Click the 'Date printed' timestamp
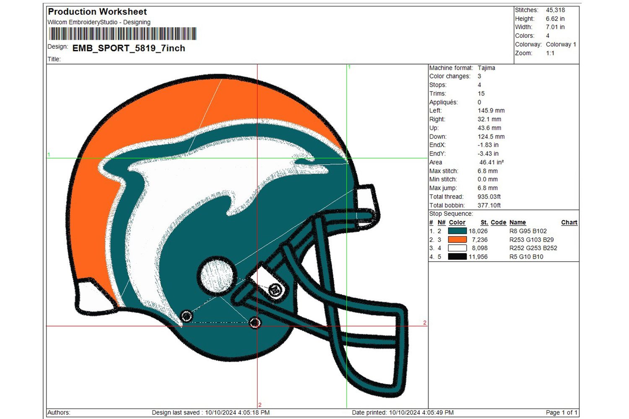Viewport: 629px width, 419px height. tap(403, 413)
